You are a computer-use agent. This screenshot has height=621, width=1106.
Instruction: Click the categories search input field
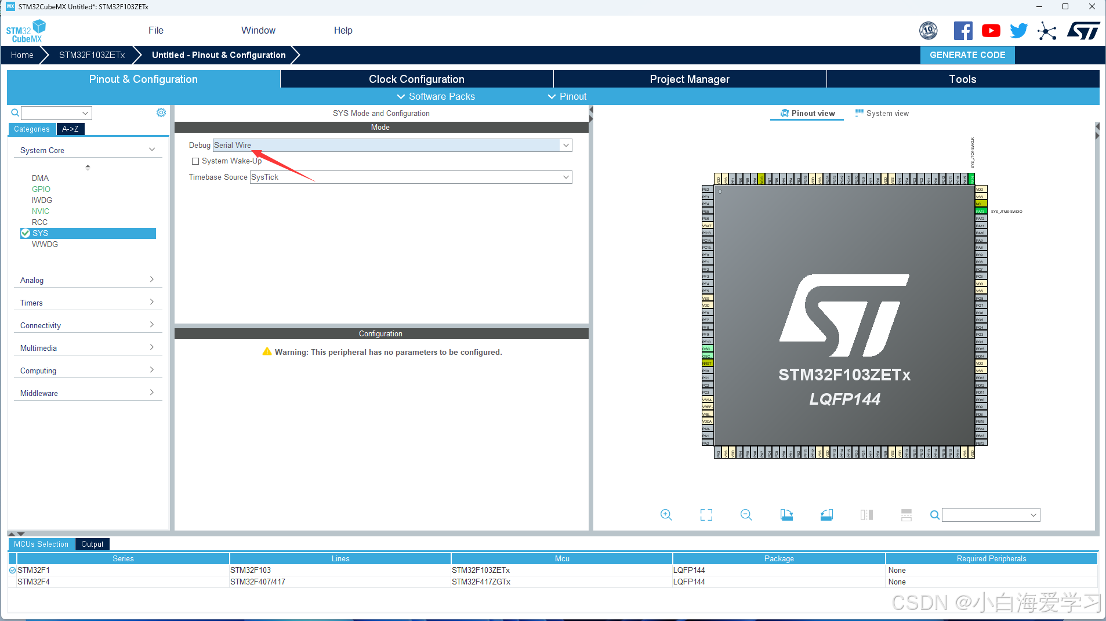[x=56, y=112]
